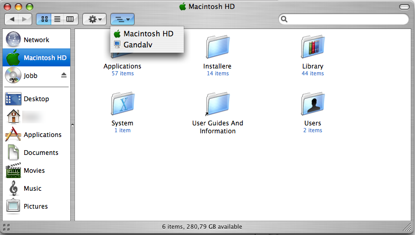Open Pictures from the sidebar
The image size is (415, 235).
click(36, 206)
